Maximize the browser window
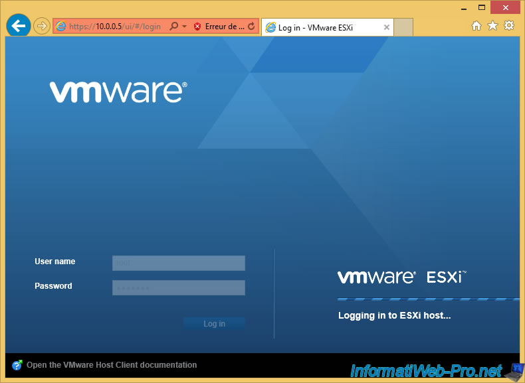The height and width of the screenshot is (383, 525). [482, 8]
